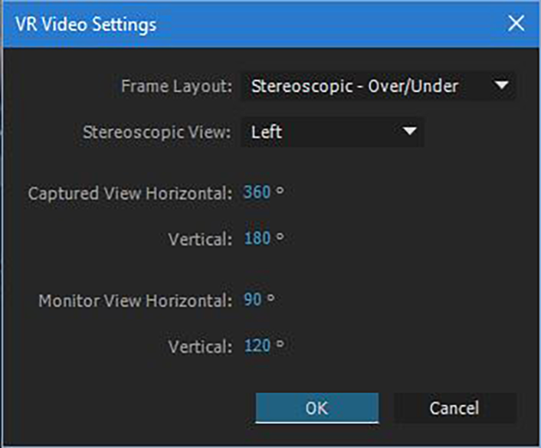
Task: Click the Captured View Horizontal label
Action: (130, 193)
